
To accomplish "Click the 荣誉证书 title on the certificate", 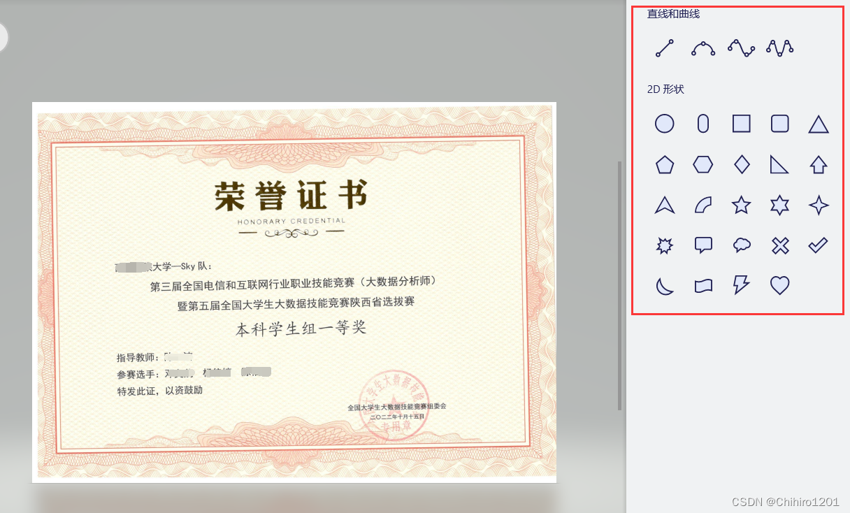I will pos(291,196).
